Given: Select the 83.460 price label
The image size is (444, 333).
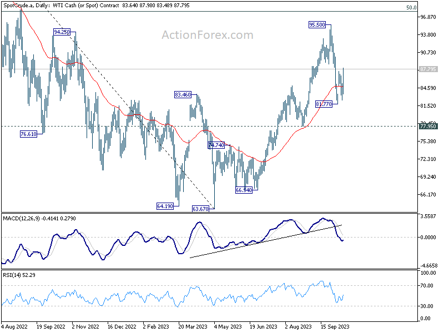Looking at the screenshot, I should coord(183,94).
